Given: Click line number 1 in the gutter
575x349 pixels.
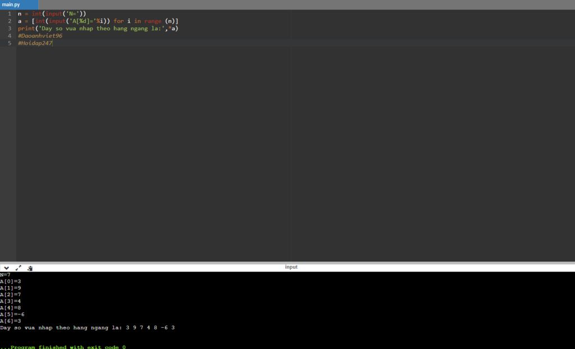Looking at the screenshot, I should 10,13.
